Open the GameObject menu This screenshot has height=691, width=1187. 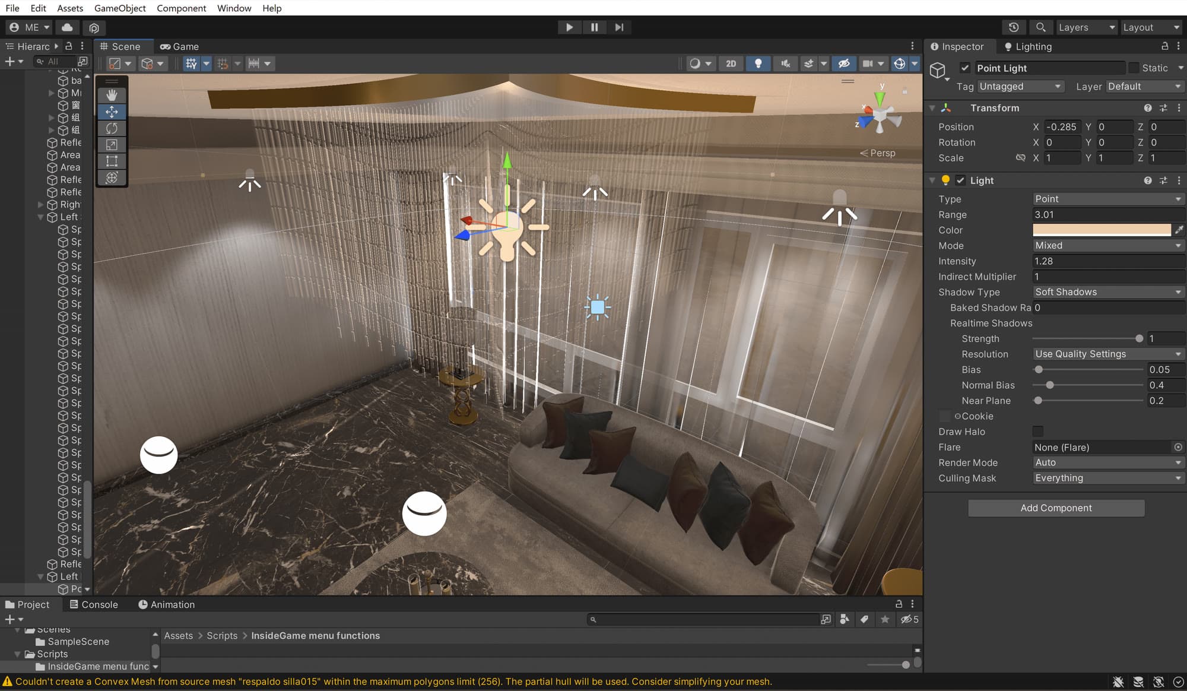pyautogui.click(x=120, y=8)
